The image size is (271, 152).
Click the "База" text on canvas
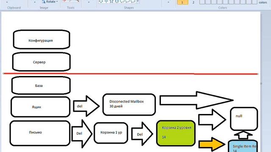pos(39,86)
